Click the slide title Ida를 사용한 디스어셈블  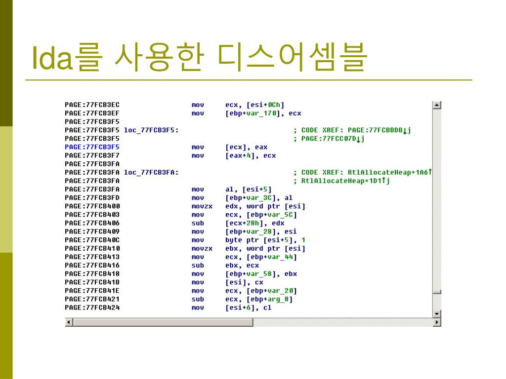pyautogui.click(x=200, y=57)
